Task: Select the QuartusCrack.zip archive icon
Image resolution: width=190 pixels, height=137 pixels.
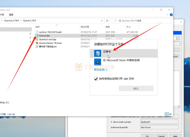Action: pyautogui.click(x=37, y=39)
